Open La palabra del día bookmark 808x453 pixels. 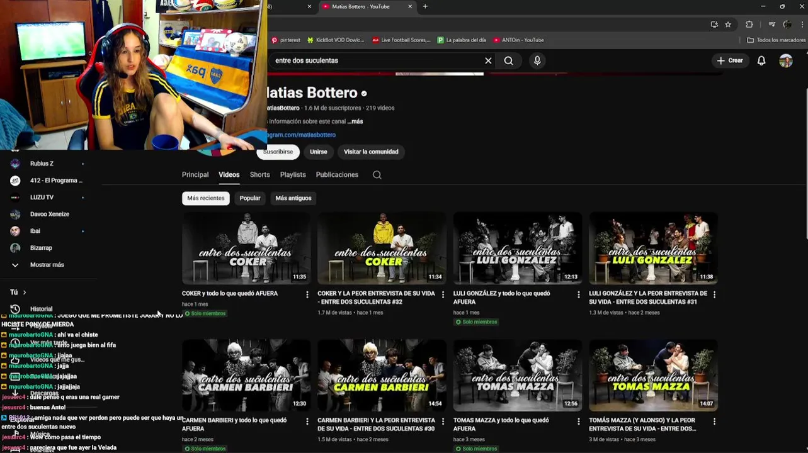coord(462,40)
